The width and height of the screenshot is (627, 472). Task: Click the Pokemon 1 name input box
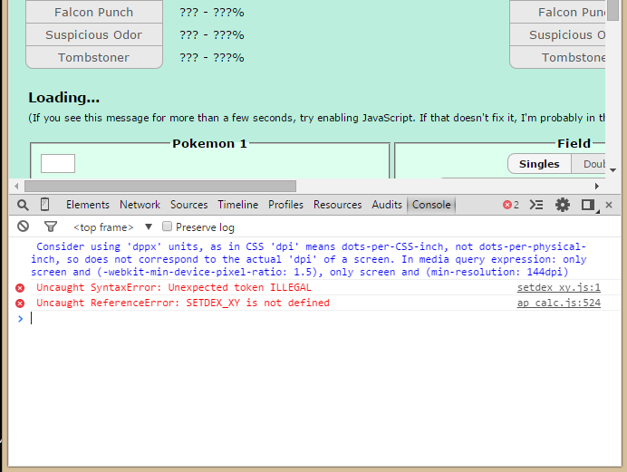[58, 164]
